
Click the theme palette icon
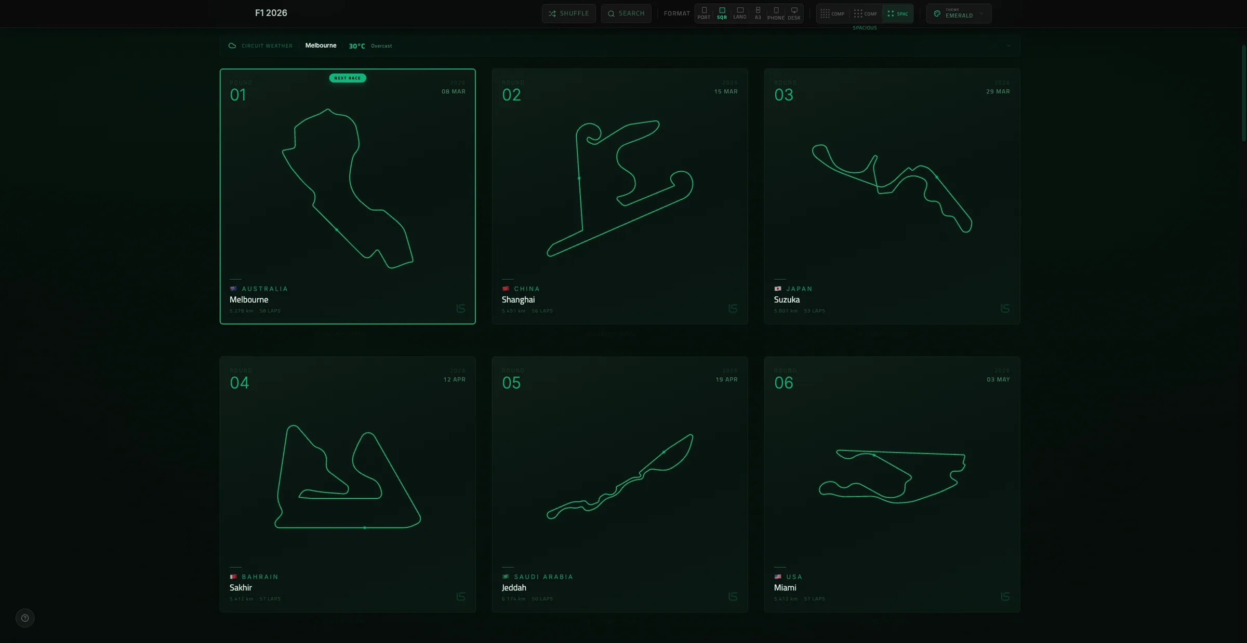click(x=937, y=13)
